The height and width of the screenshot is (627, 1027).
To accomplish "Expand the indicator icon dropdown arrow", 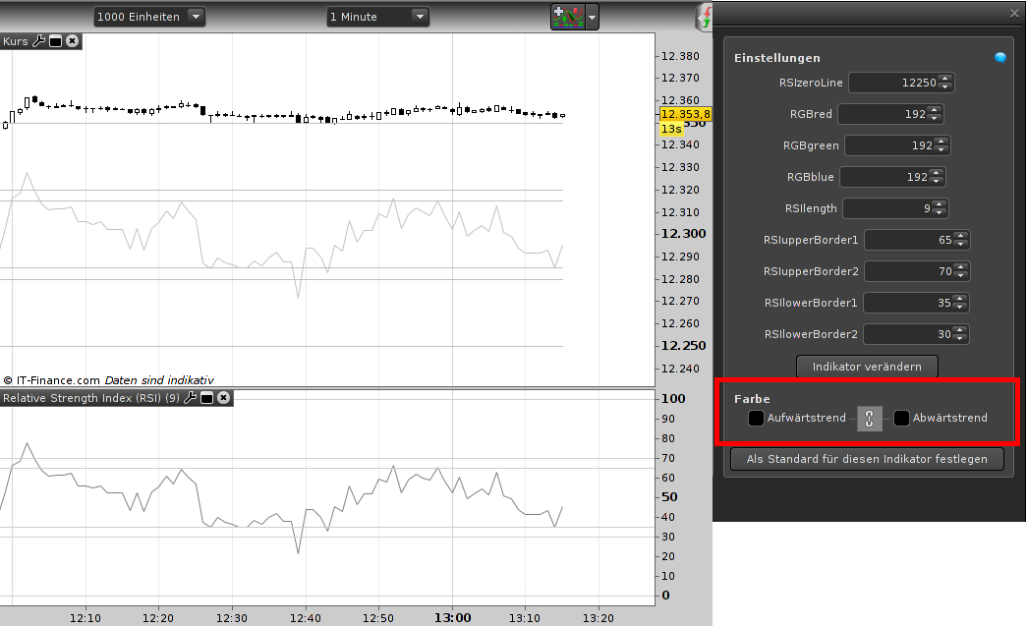I will (x=592, y=18).
